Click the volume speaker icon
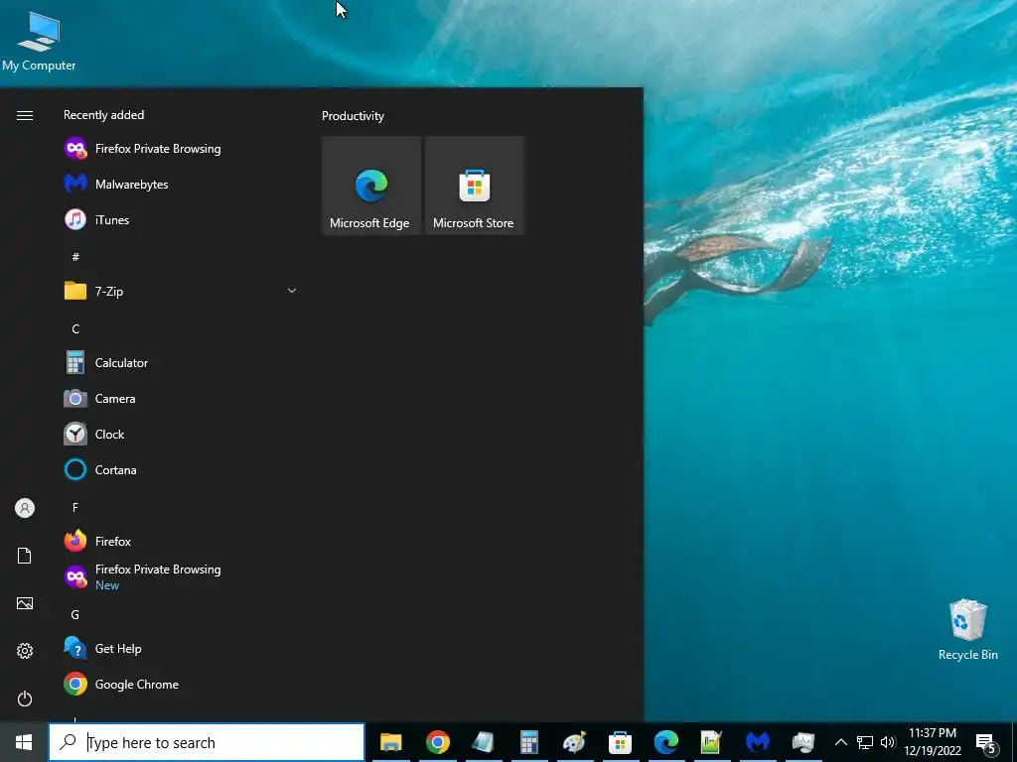 pos(888,742)
